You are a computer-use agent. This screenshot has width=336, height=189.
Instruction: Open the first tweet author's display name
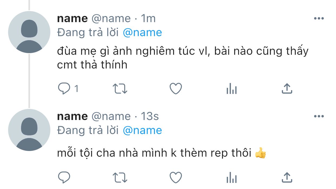72,19
